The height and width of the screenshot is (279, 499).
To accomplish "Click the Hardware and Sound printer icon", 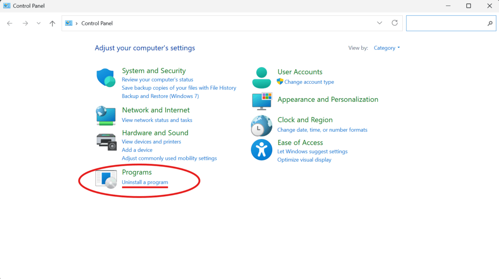I will tap(106, 142).
